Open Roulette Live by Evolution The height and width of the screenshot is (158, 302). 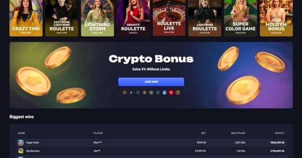pyautogui.click(x=169, y=18)
